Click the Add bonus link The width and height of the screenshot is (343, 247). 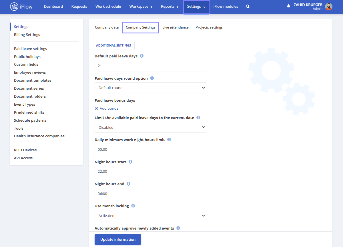click(109, 109)
